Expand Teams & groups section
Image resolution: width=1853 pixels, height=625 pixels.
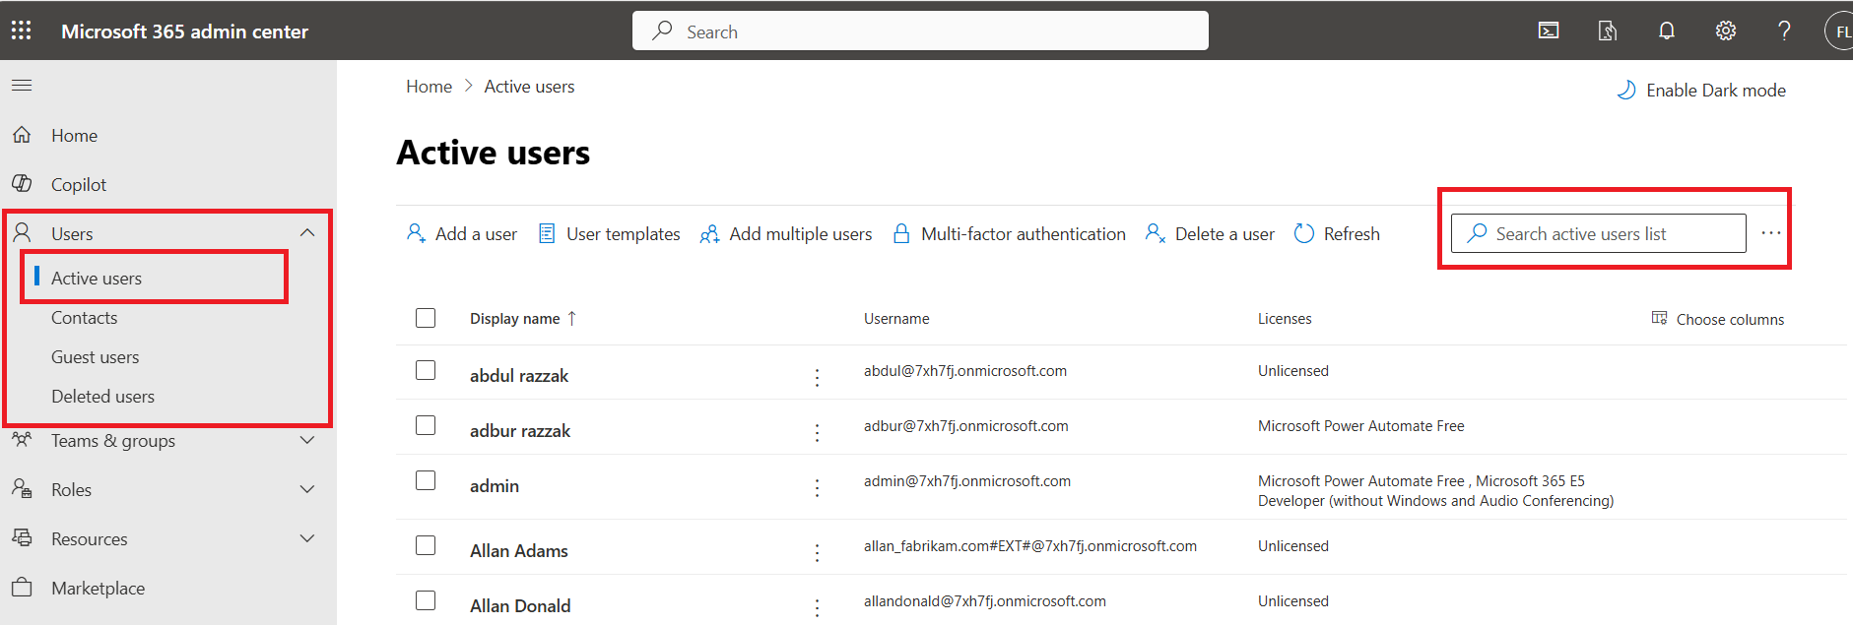[x=307, y=440]
